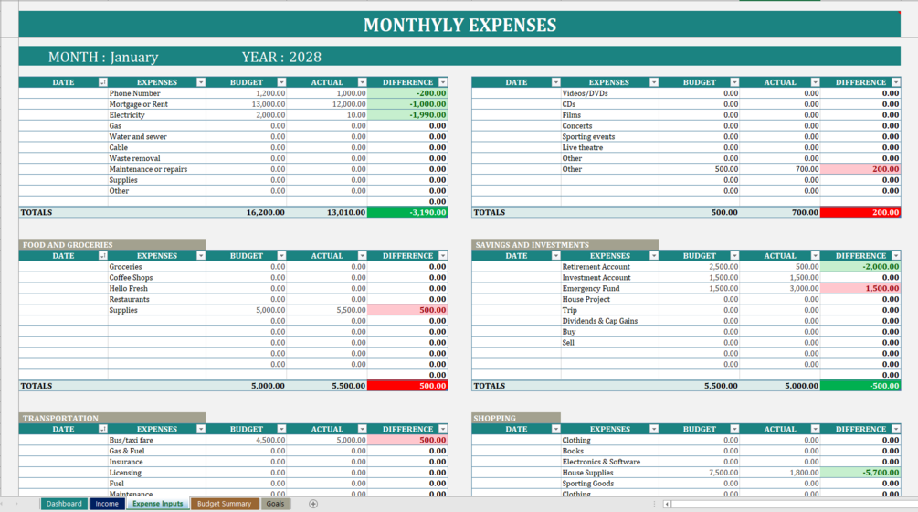
Task: Click the Hello Fresh expense cell
Action: [x=157, y=288]
